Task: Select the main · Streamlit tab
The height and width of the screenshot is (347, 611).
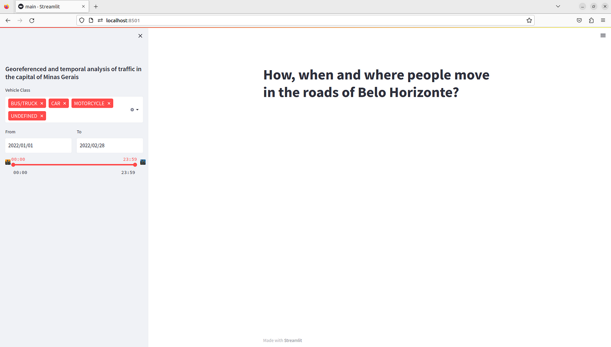Action: point(52,7)
